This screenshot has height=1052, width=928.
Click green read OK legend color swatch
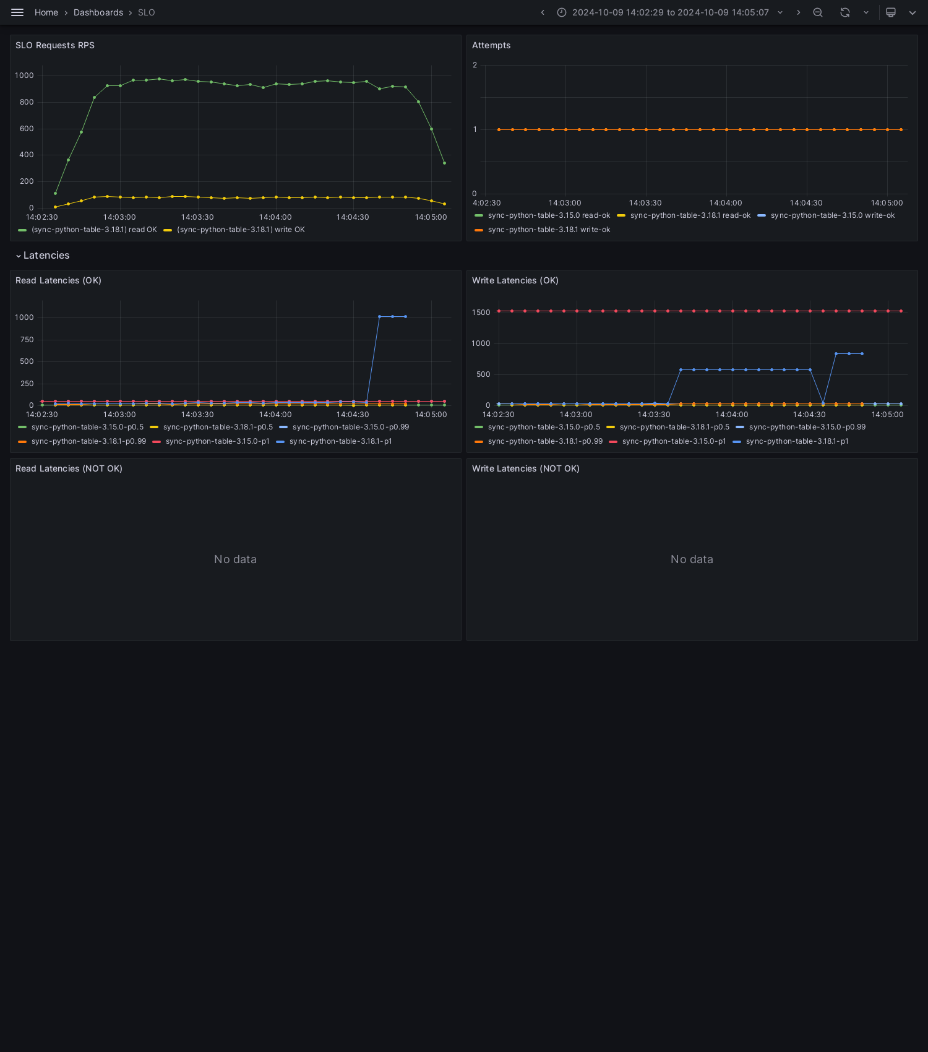tap(22, 230)
